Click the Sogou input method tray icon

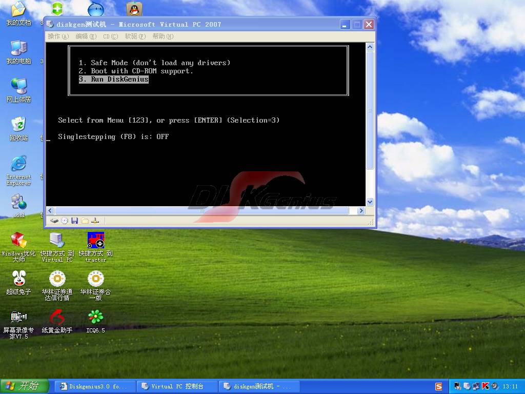(439, 386)
